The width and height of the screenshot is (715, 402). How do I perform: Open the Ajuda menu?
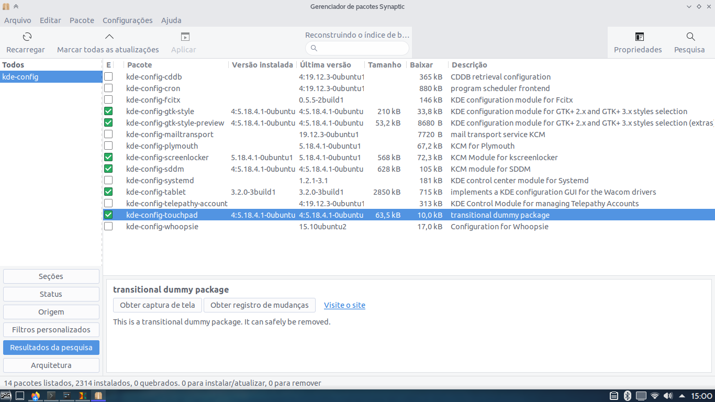point(171,20)
